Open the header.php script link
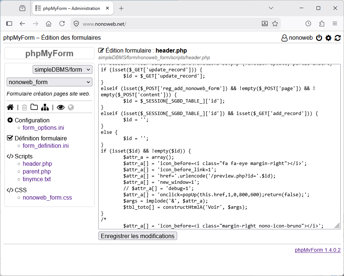The image size is (344, 276). pos(37,164)
